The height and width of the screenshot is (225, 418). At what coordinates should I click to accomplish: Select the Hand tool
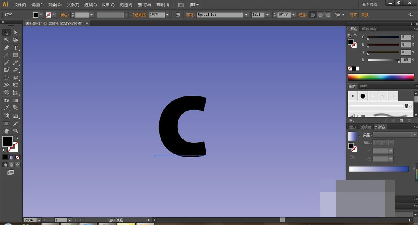[6, 131]
